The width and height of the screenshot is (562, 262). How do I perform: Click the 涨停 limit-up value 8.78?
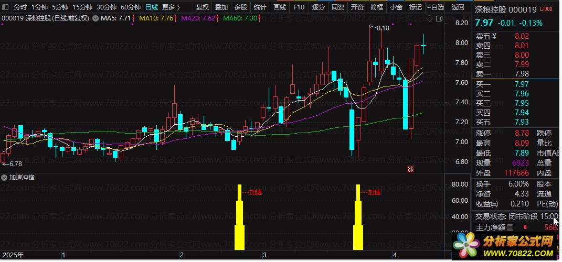click(522, 133)
